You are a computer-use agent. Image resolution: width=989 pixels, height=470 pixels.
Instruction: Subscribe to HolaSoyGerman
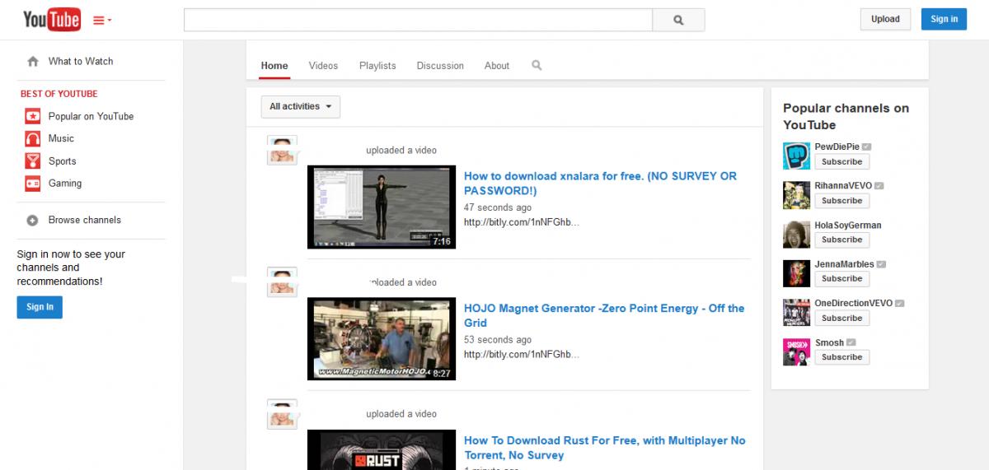[841, 240]
